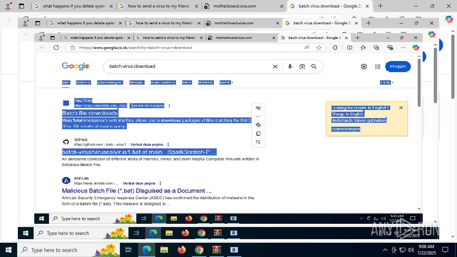
Task: Open Settings and more ellipsis in innermost toolbar
Action: point(403,47)
